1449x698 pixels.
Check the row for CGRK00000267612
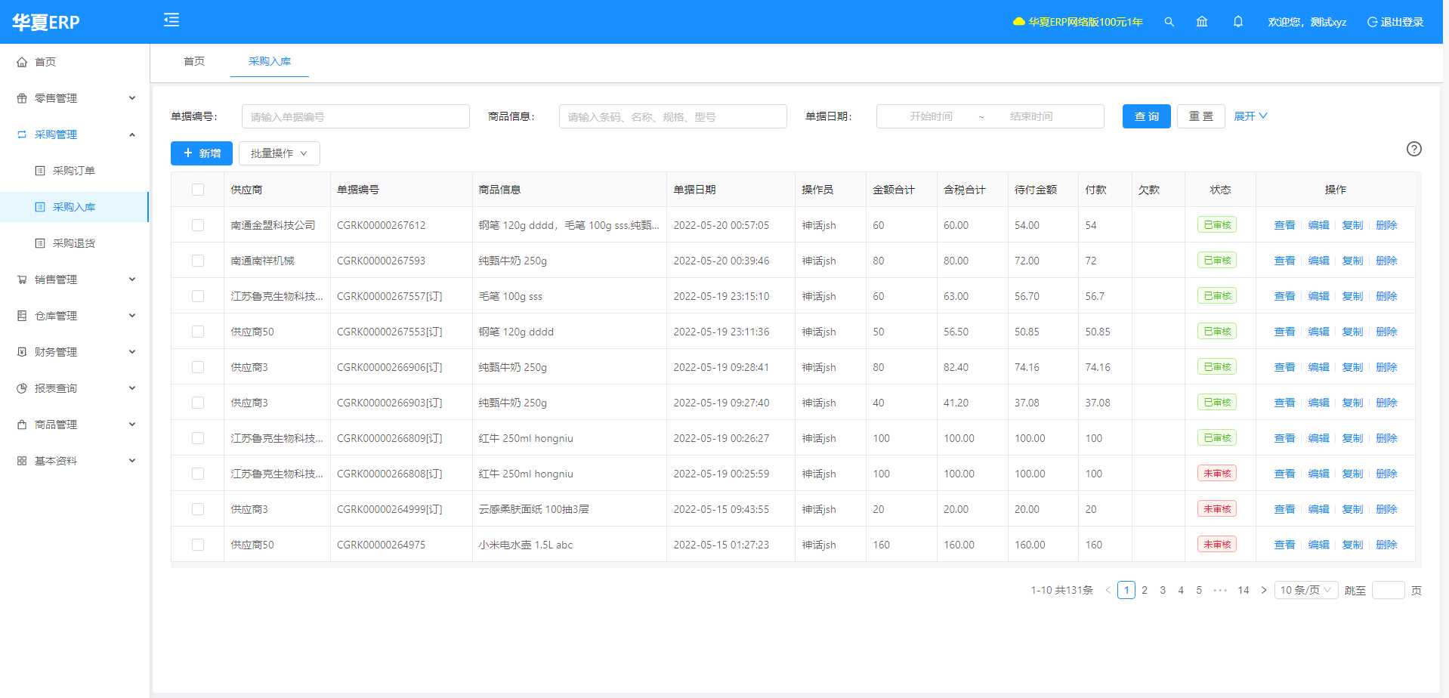pyautogui.click(x=198, y=225)
